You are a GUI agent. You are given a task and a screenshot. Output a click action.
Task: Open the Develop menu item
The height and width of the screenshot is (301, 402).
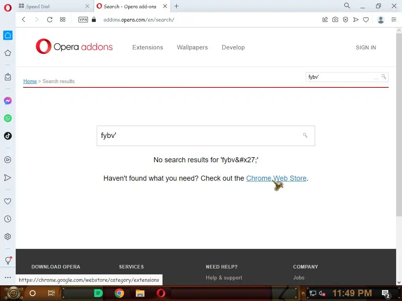(233, 47)
